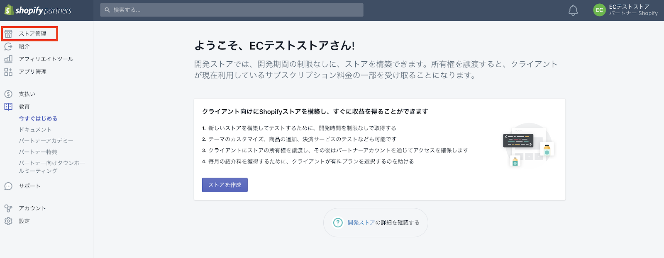The height and width of the screenshot is (258, 664).
Task: Follow the 開発ストア details link
Action: (361, 223)
